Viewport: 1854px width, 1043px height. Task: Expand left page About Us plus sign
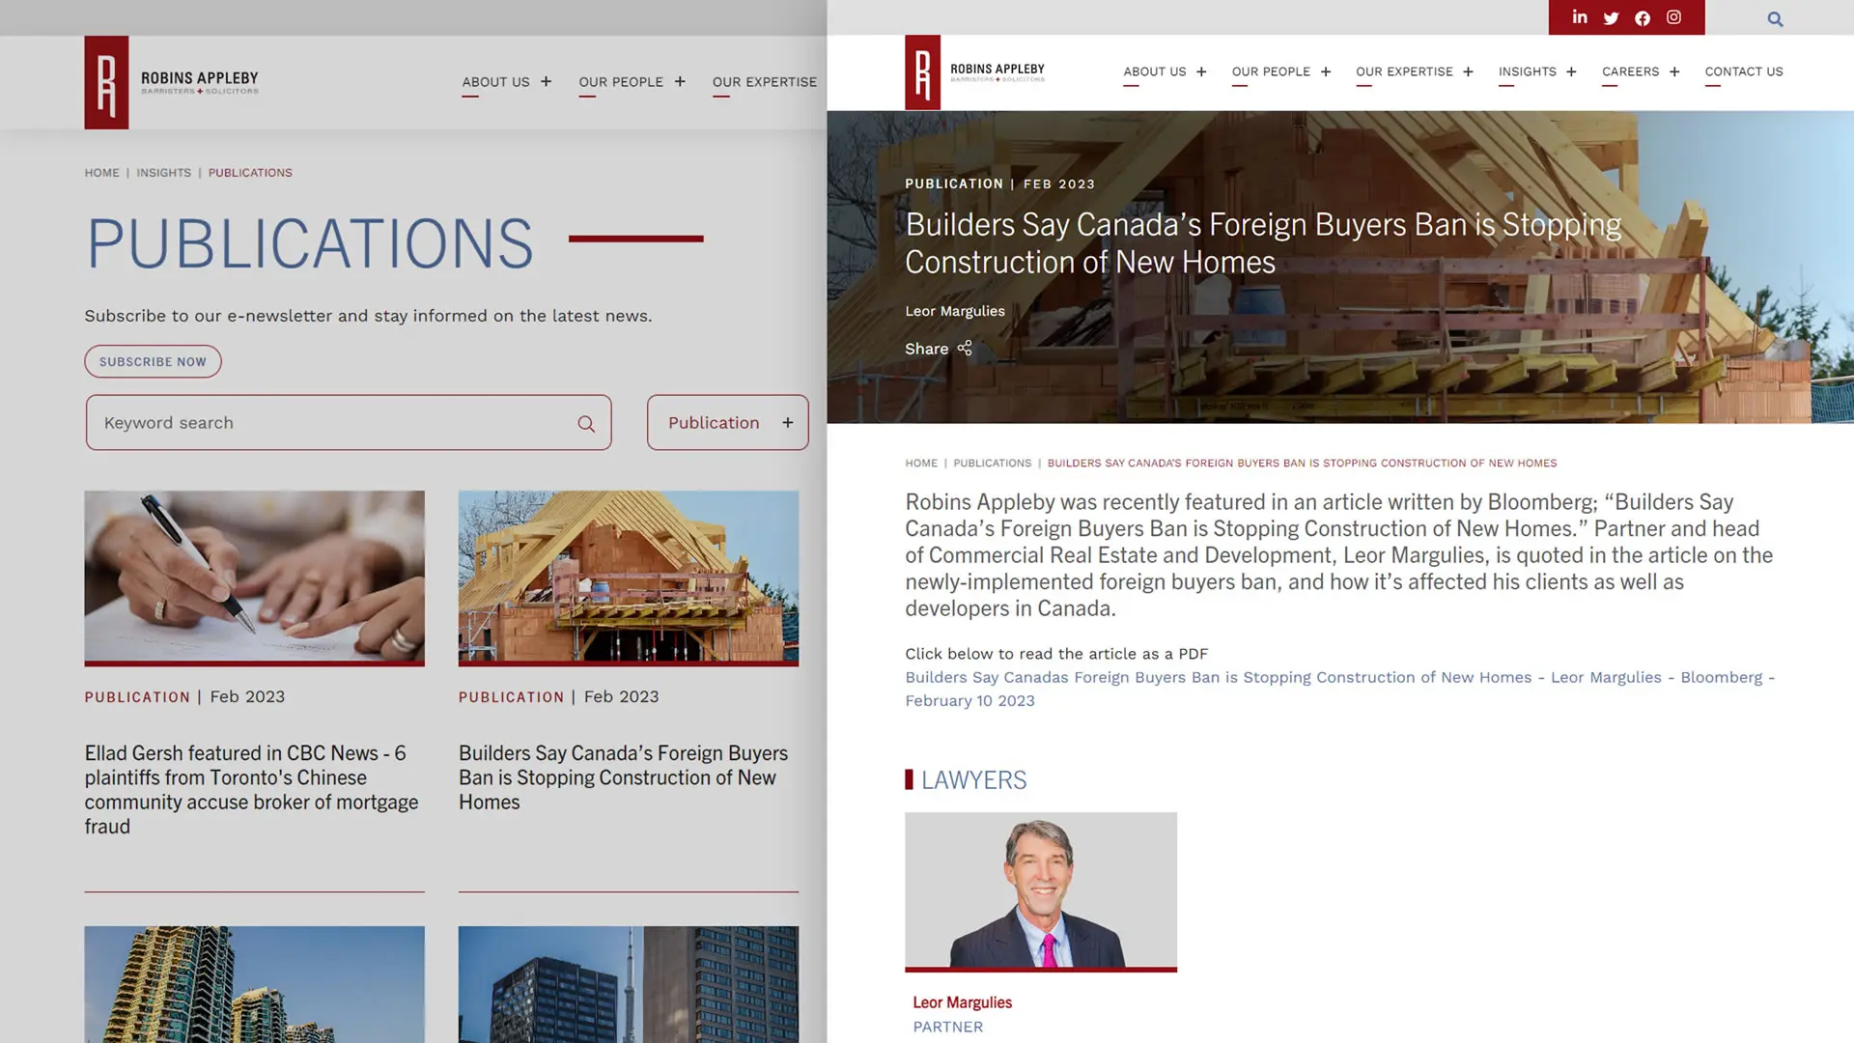coord(546,82)
